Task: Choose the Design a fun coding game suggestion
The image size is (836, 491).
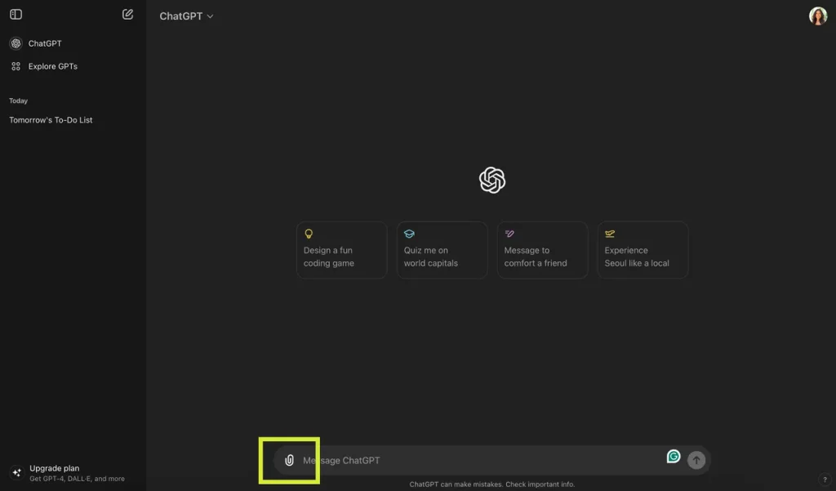Action: coord(342,250)
